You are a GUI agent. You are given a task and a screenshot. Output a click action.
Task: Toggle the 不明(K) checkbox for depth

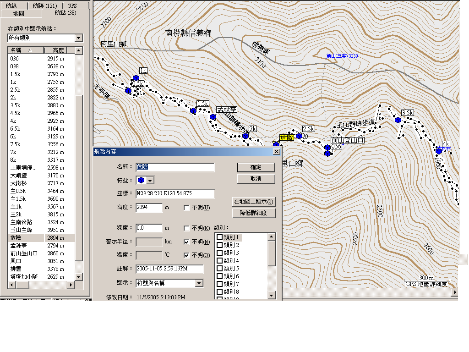[186, 228]
